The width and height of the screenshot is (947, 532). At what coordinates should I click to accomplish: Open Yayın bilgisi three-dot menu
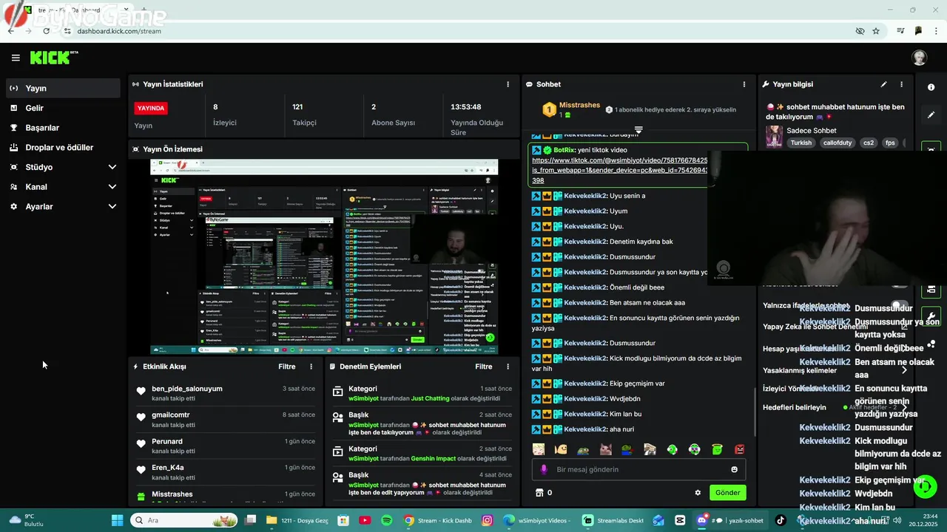tap(901, 84)
